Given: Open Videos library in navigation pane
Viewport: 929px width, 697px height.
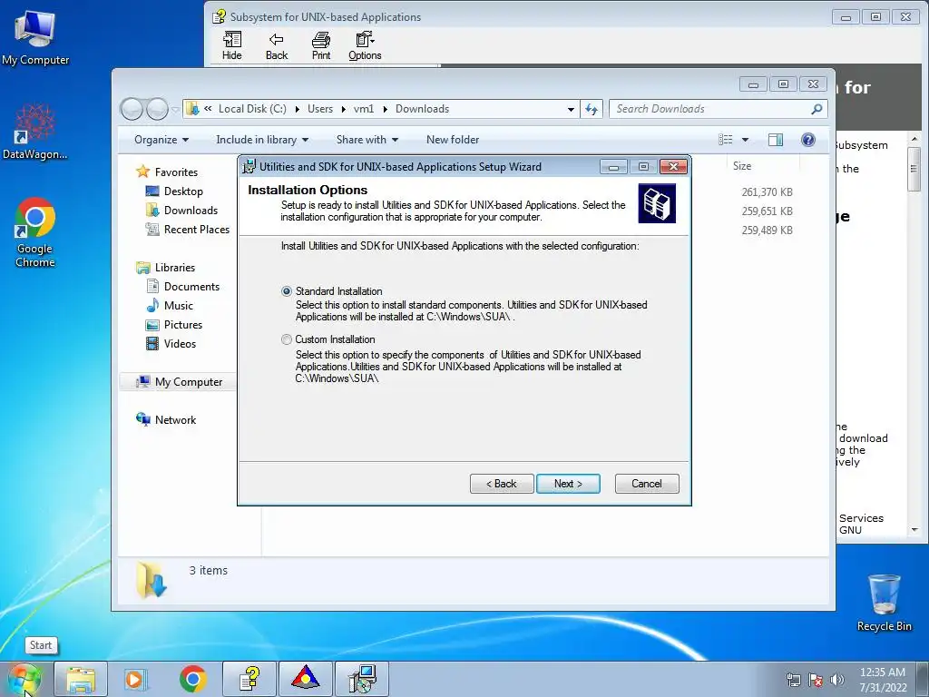Looking at the screenshot, I should 180,343.
